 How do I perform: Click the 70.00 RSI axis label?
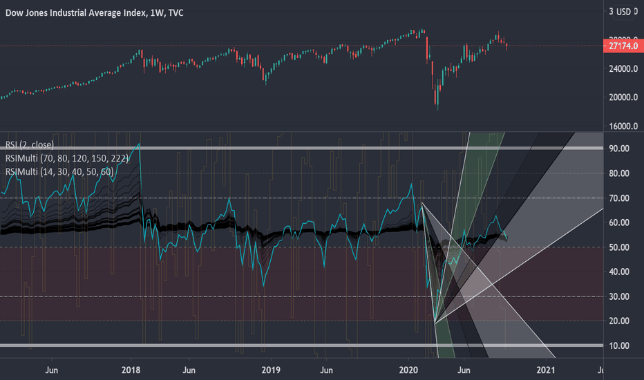click(619, 198)
